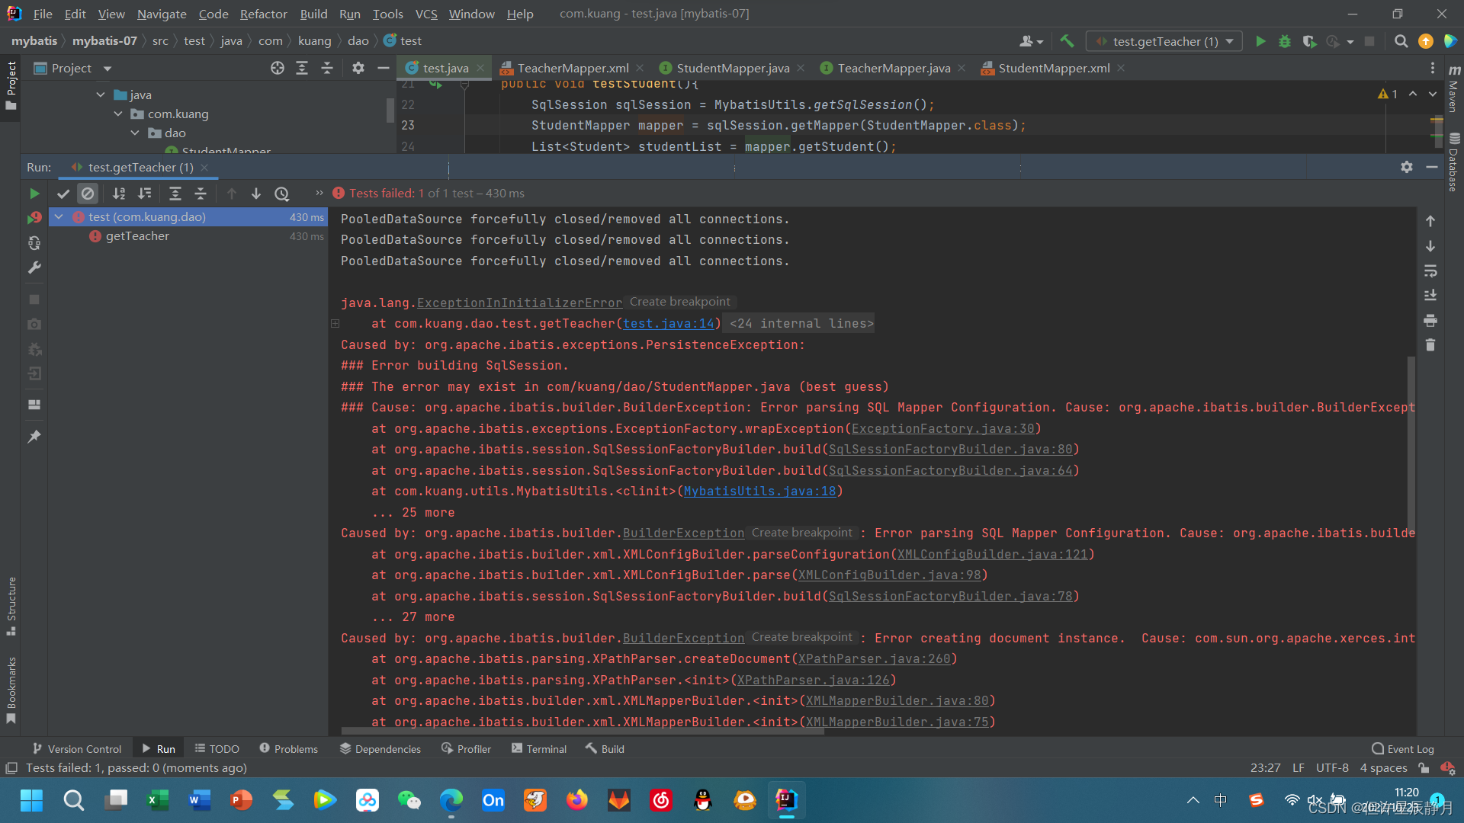Image resolution: width=1464 pixels, height=823 pixels.
Task: Toggle show passed tests checkmark
Action: click(x=63, y=194)
